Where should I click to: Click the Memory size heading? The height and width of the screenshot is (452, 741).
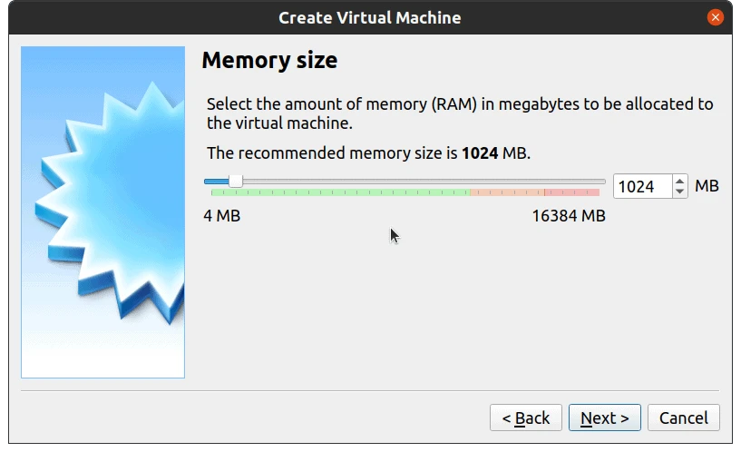pyautogui.click(x=269, y=61)
